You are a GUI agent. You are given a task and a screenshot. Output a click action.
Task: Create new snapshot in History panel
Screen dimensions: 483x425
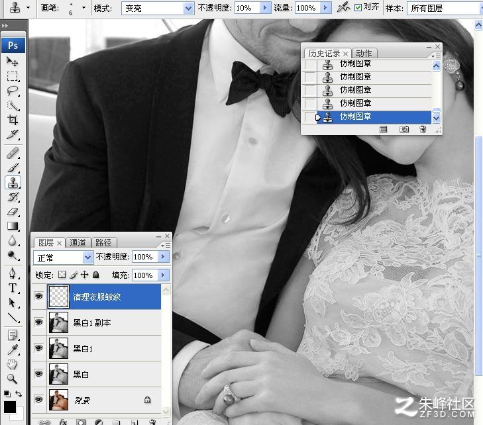(404, 129)
